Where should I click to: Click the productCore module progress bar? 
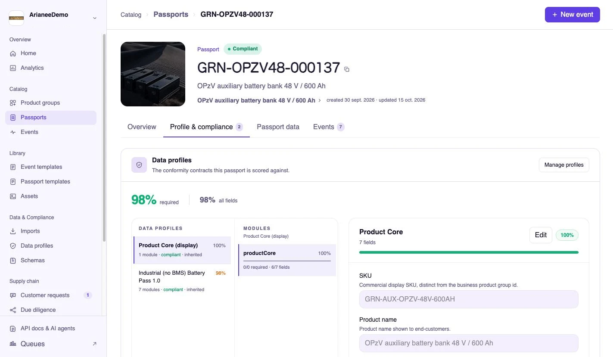tap(287, 261)
